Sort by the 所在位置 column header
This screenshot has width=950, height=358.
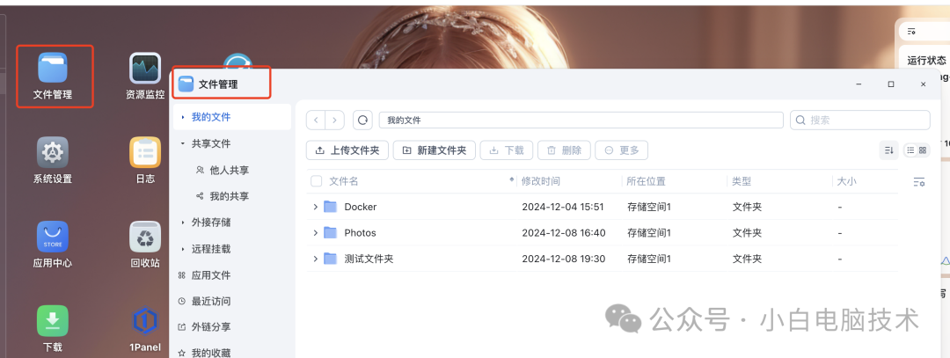point(647,181)
